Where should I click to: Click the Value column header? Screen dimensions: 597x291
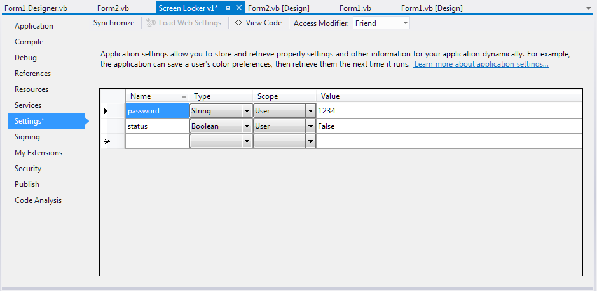449,96
